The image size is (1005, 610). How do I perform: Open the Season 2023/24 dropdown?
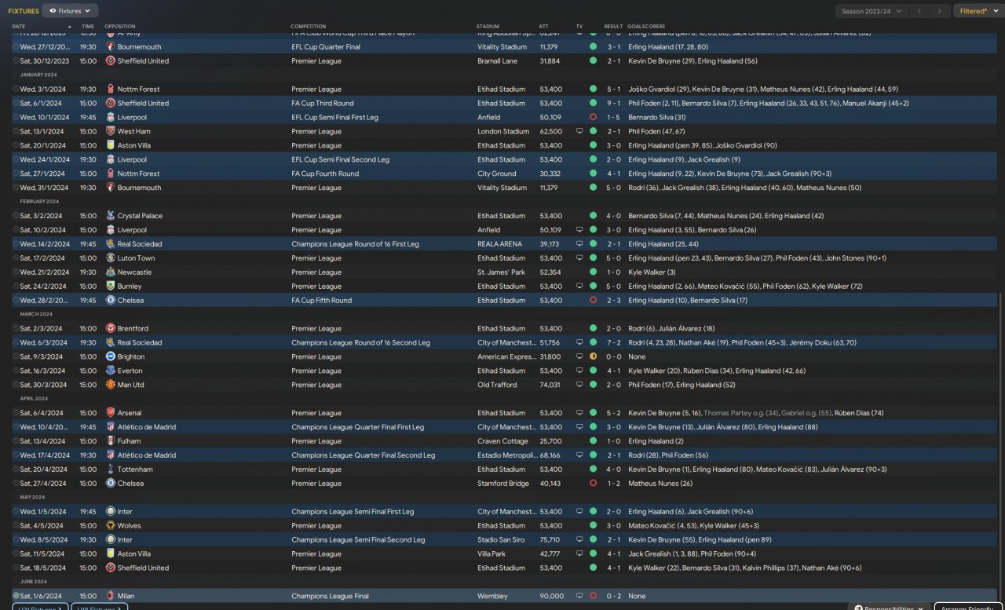point(872,11)
